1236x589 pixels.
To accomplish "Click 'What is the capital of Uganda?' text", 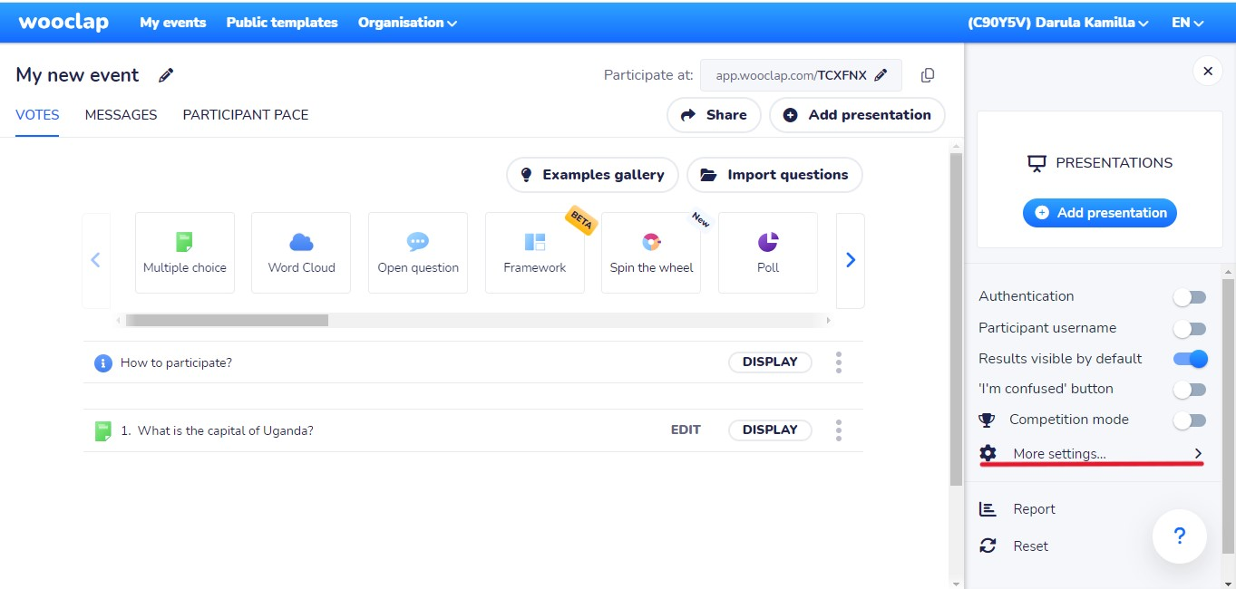I will click(x=226, y=431).
